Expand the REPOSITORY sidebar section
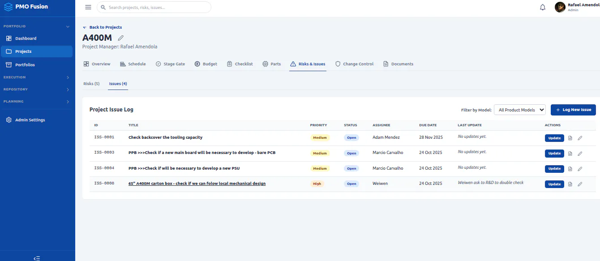Viewport: 600px width, 261px height. (37, 90)
